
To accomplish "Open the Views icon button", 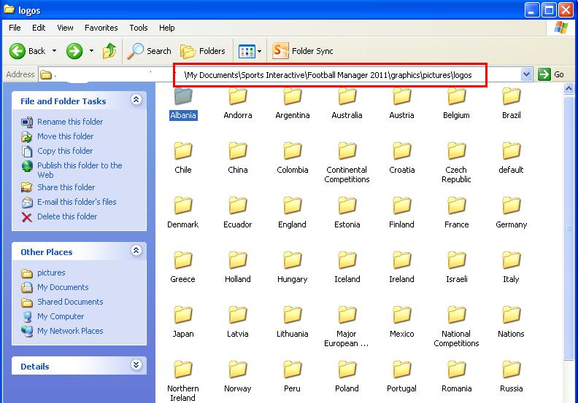I will click(247, 51).
